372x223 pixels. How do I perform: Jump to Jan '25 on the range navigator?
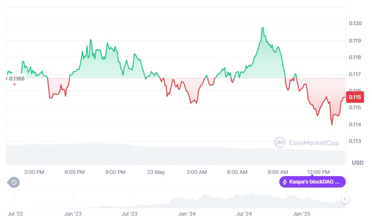pyautogui.click(x=303, y=213)
